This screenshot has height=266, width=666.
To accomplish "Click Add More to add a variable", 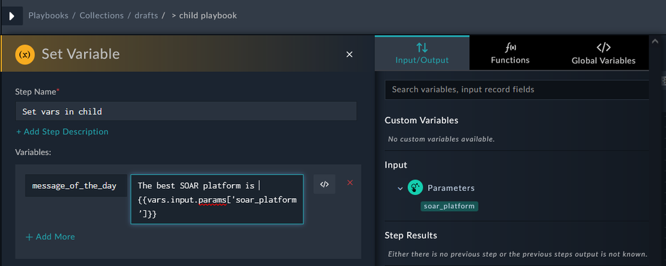I will click(50, 237).
